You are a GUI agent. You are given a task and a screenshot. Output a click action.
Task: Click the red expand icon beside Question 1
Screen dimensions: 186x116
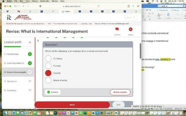(x=38, y=41)
